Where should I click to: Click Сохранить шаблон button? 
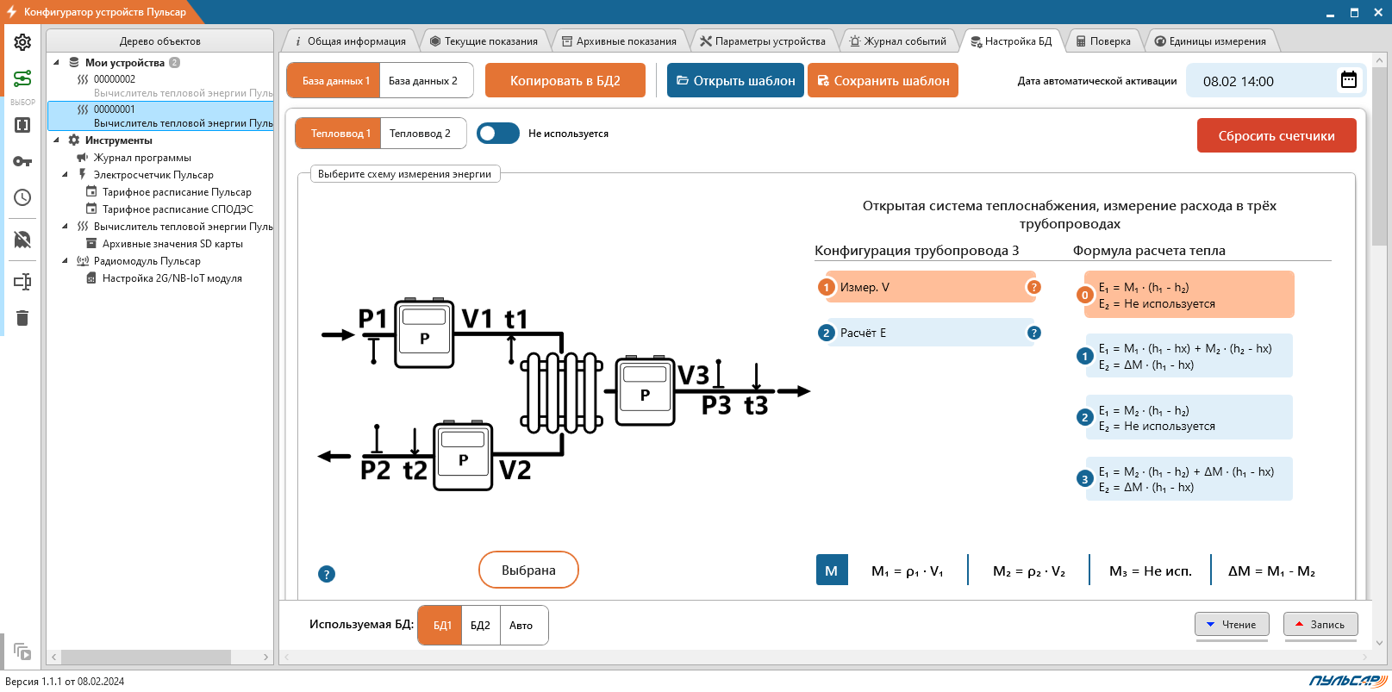point(883,80)
